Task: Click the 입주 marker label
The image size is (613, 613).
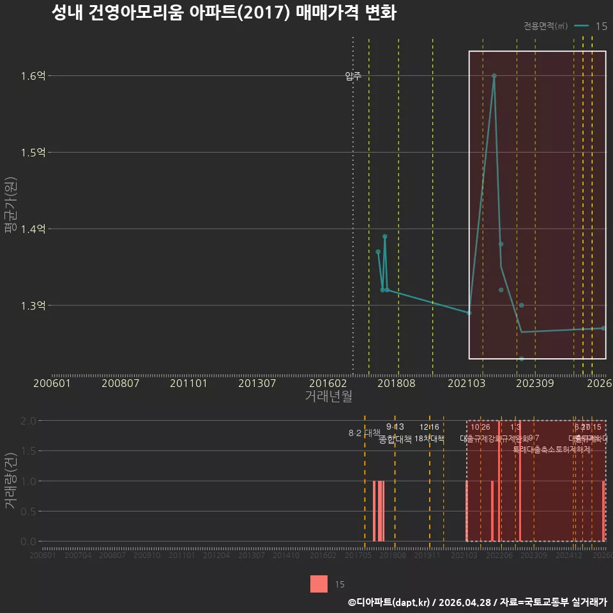Action: tap(353, 75)
